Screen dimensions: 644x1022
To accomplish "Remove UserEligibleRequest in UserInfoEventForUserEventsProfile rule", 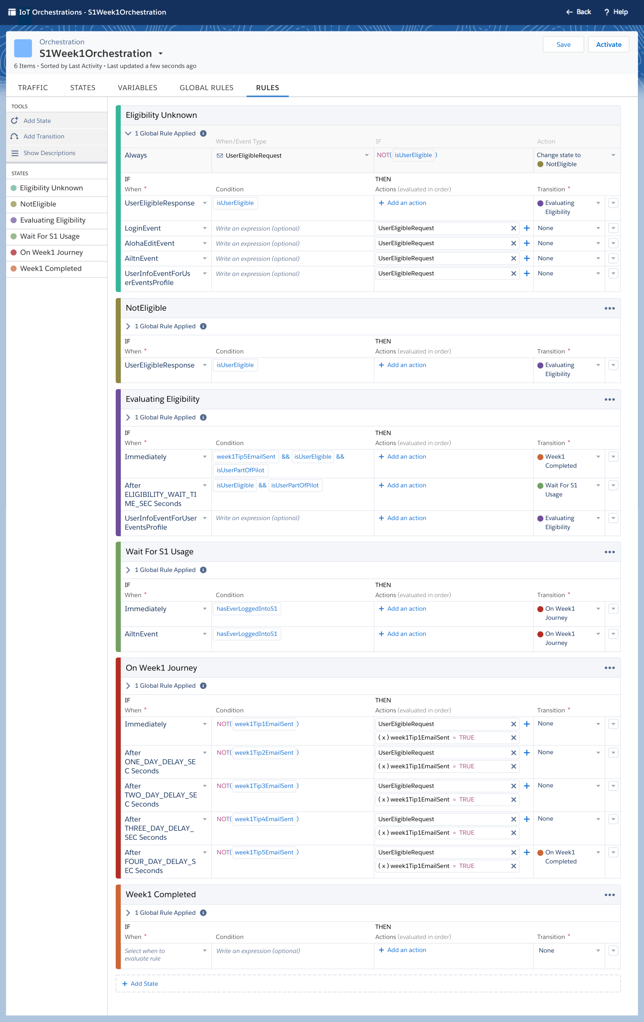I will (x=513, y=274).
